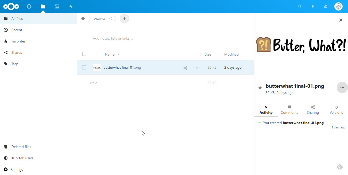The width and height of the screenshot is (348, 175).
Task: Open three-dot menu in butterwhat file row
Action: 198,68
